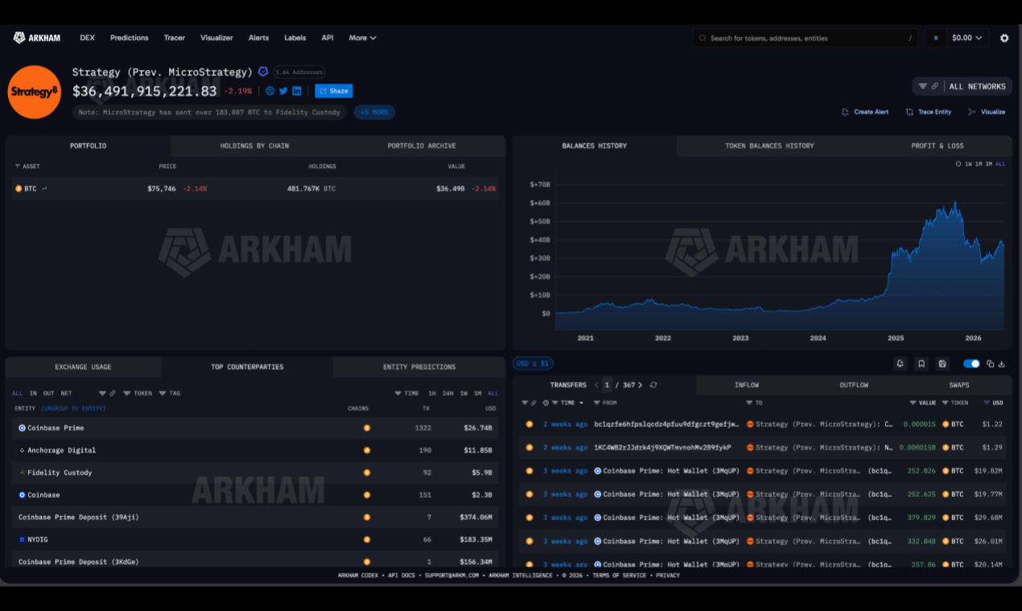Click the blue Share button
Image resolution: width=1022 pixels, height=611 pixels.
coord(333,91)
